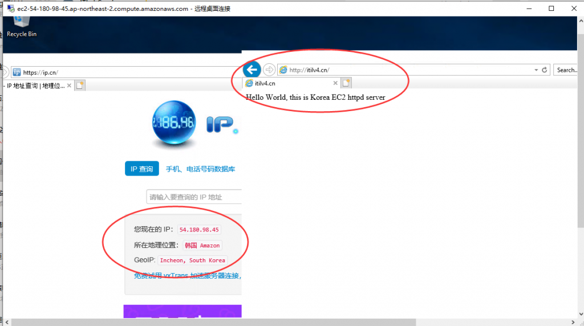This screenshot has height=326, width=584.
Task: Click the blue globe IP logo
Action: [x=174, y=123]
